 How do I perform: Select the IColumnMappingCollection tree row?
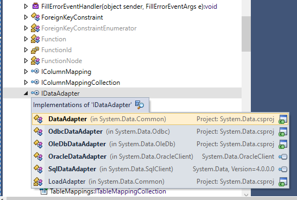(122, 83)
